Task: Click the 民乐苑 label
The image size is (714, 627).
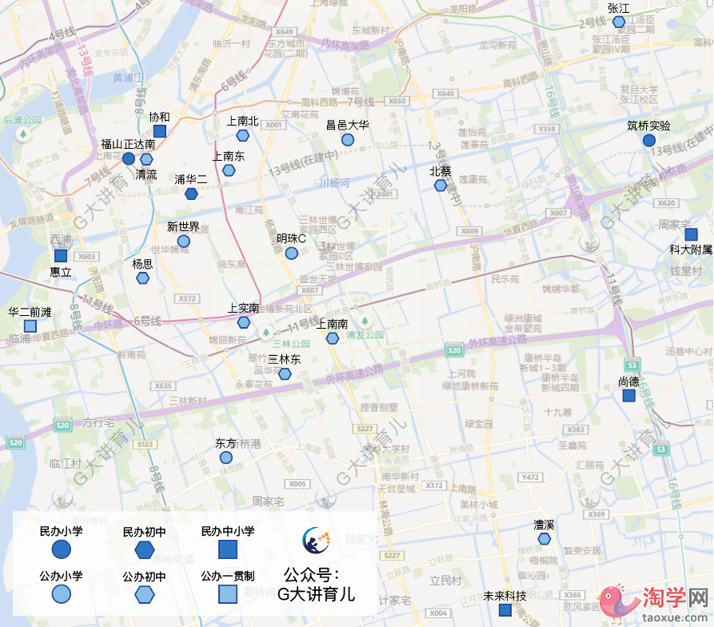Action: tap(505, 278)
